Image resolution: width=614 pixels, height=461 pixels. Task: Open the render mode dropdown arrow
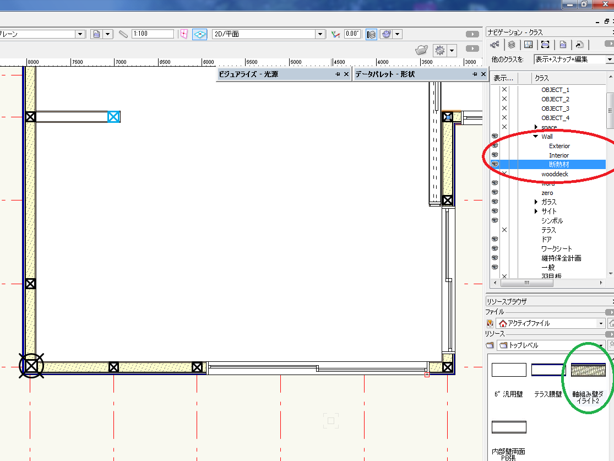click(398, 34)
